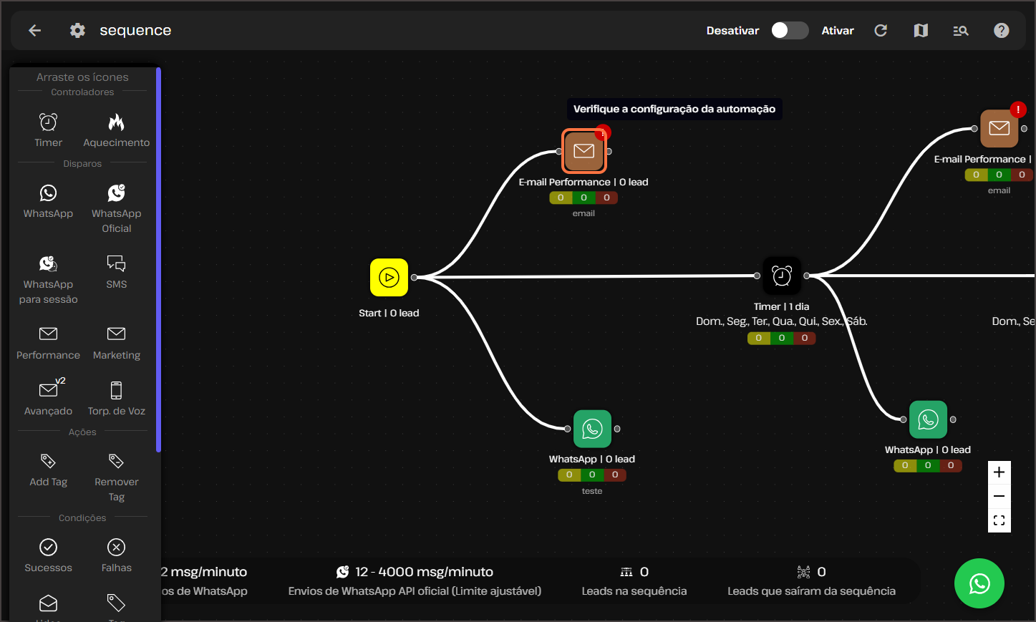Viewport: 1036px width, 622px height.
Task: Click the top-right E-mail Performance node
Action: pyautogui.click(x=999, y=128)
